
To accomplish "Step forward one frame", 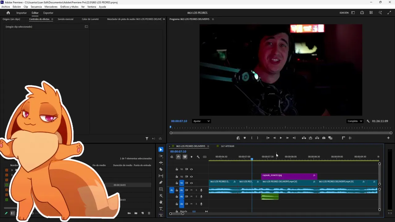I will coord(287,138).
